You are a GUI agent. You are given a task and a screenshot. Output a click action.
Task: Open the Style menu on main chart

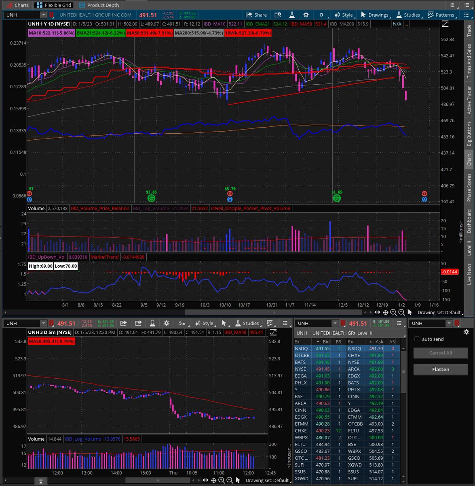344,15
